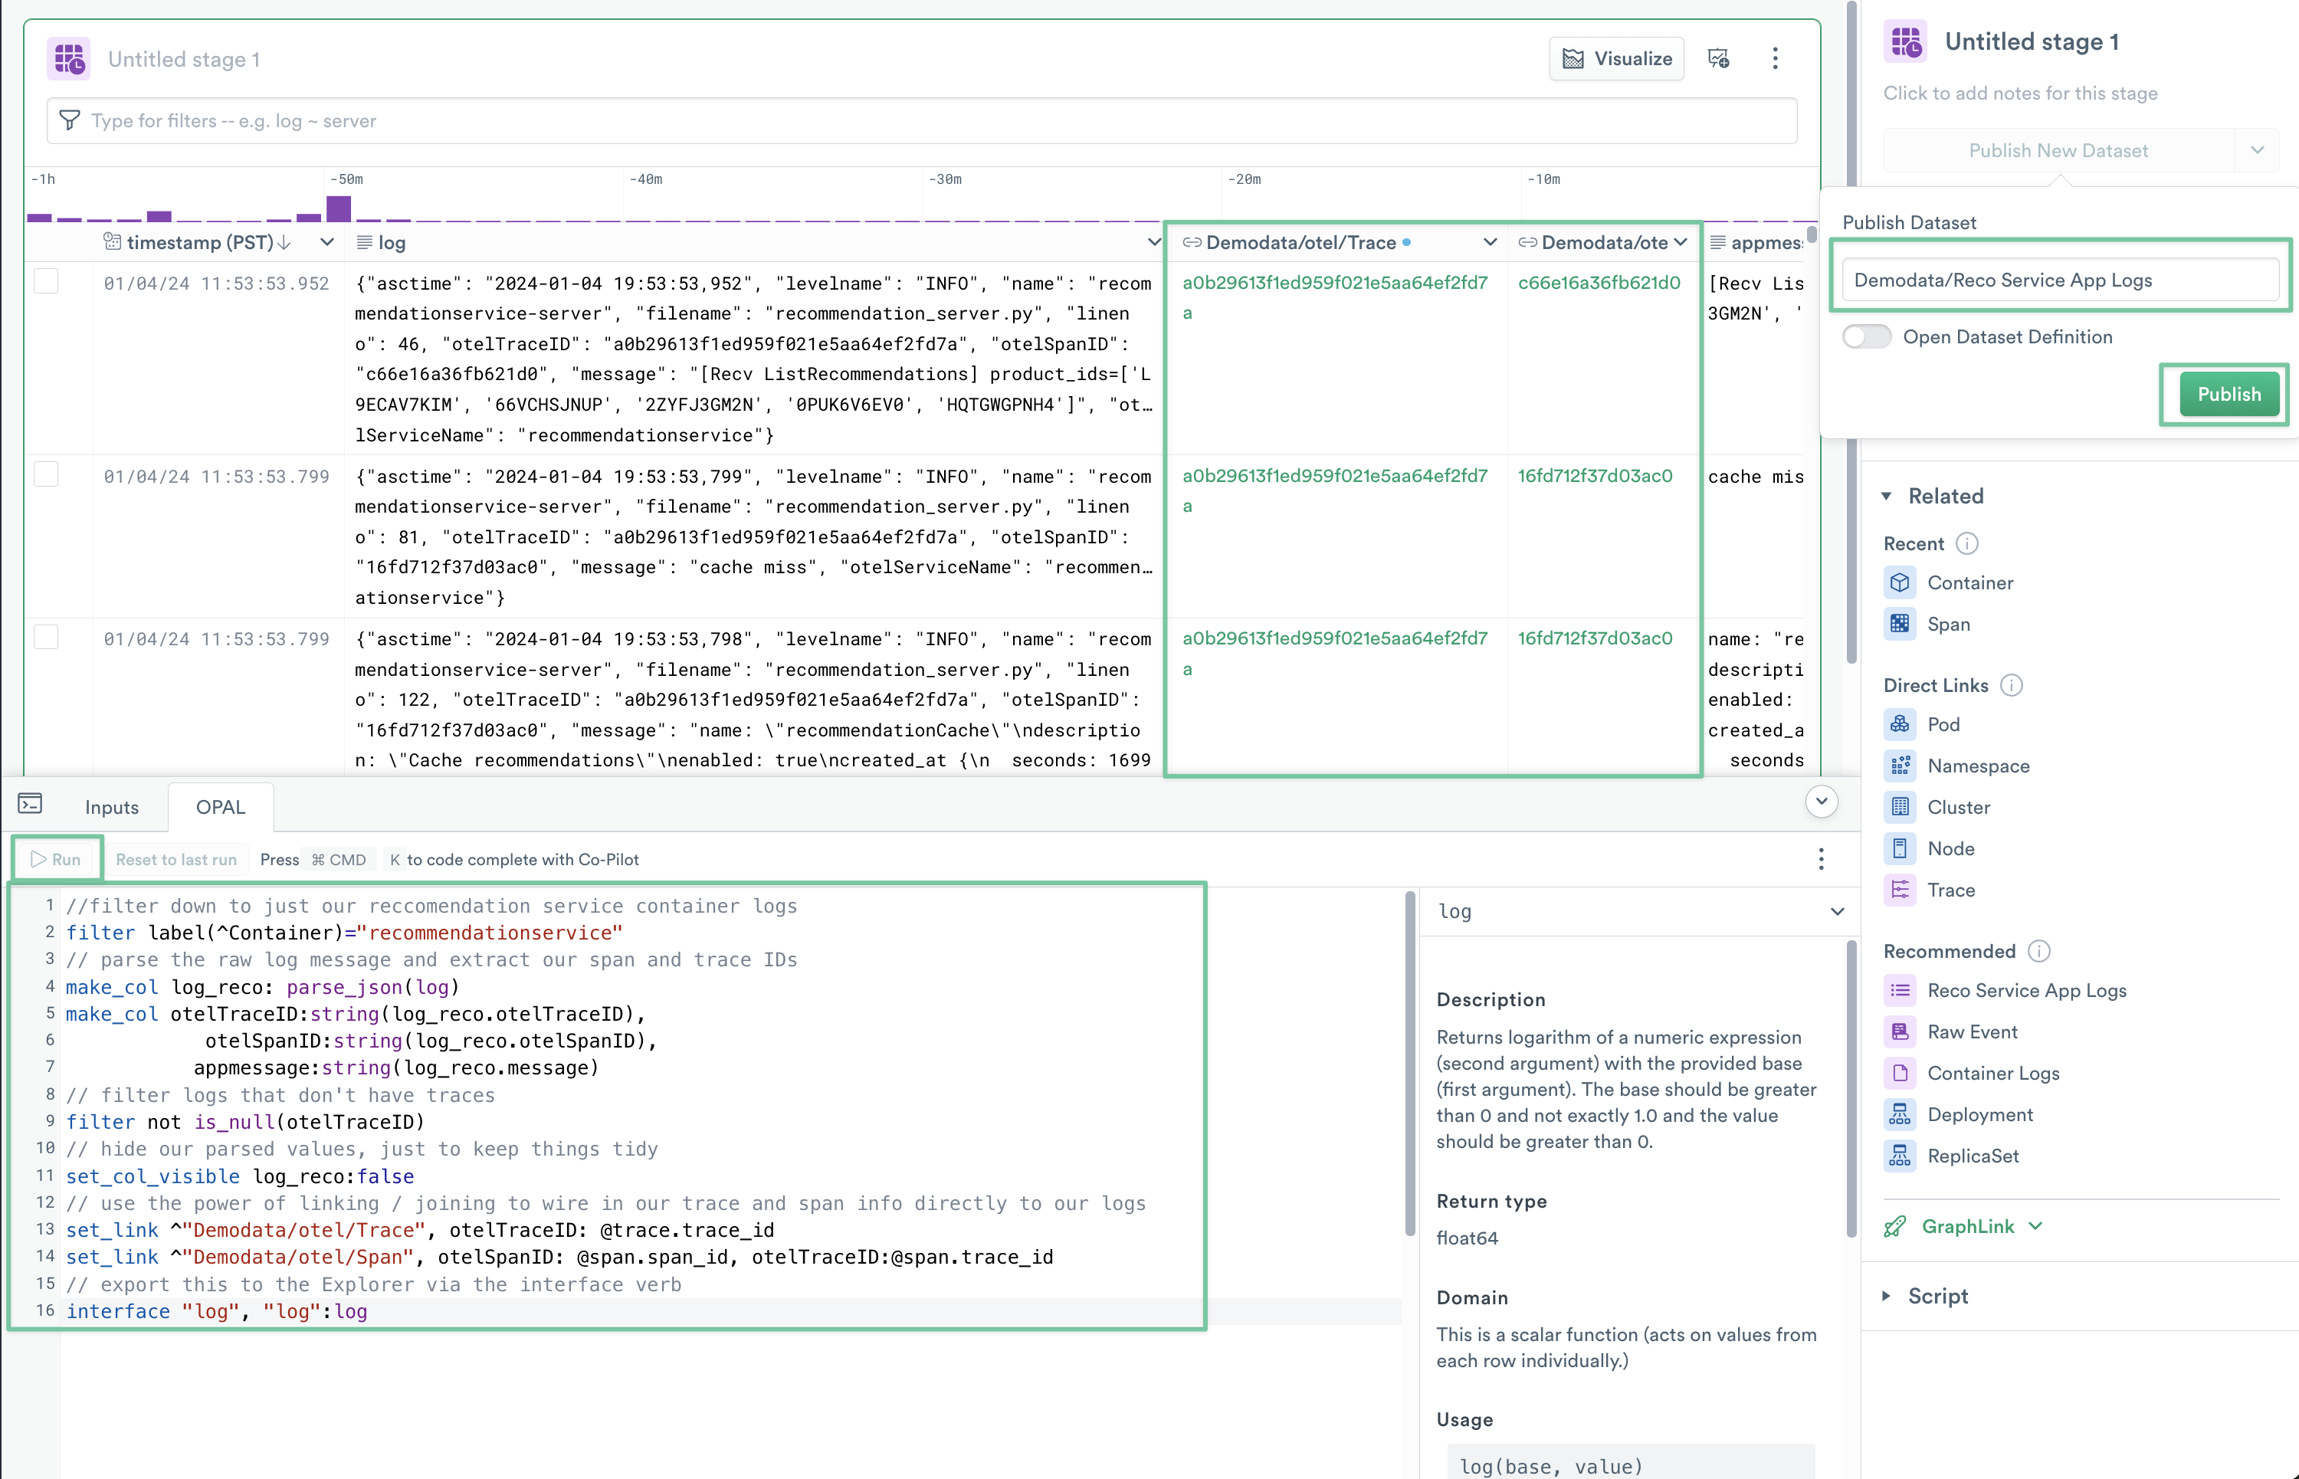Click the main stage vertical scrollbar
The height and width of the screenshot is (1479, 2299).
[1851, 331]
